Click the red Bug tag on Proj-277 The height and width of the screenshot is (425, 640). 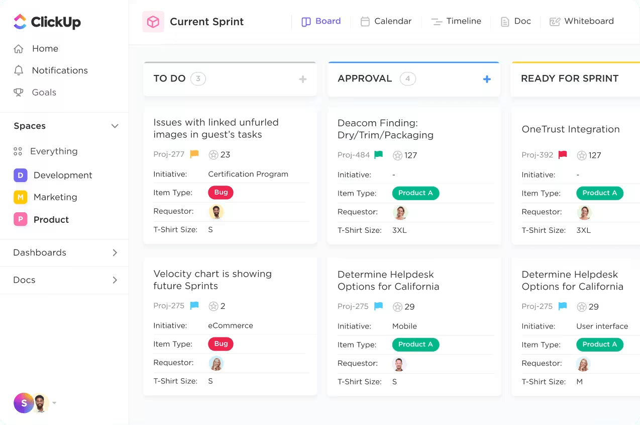[x=221, y=192]
